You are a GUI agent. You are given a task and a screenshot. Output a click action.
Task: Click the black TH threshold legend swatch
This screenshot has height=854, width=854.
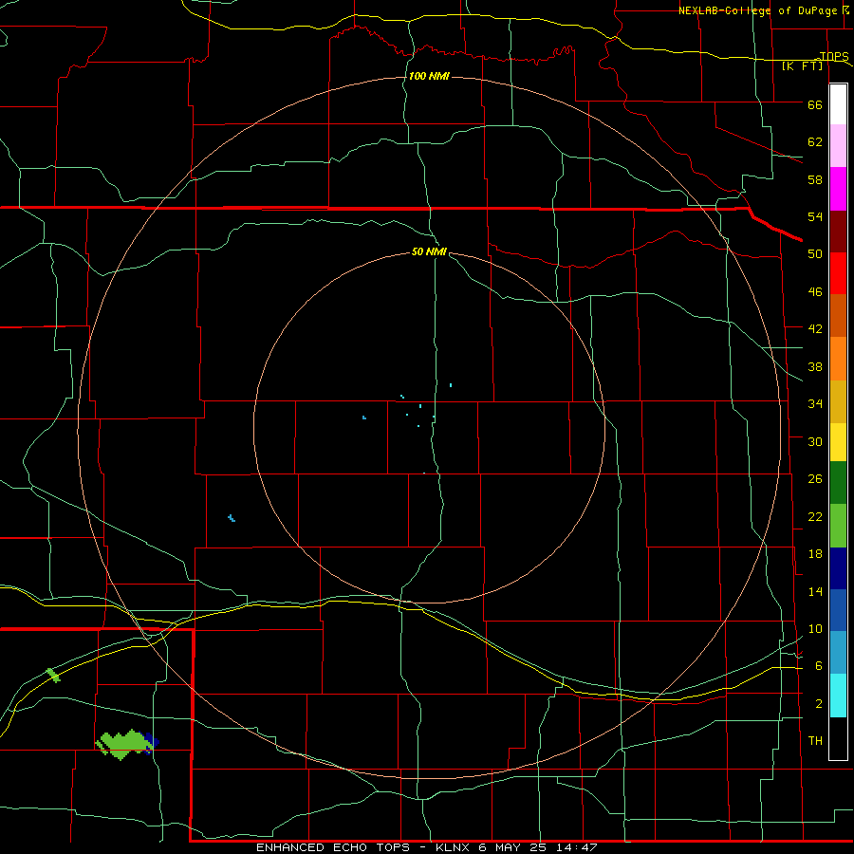pyautogui.click(x=838, y=738)
